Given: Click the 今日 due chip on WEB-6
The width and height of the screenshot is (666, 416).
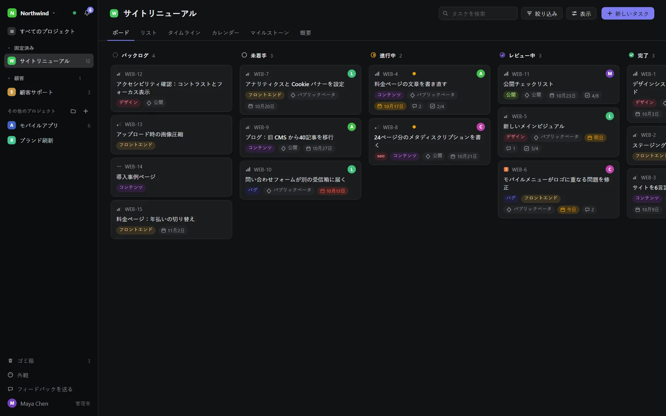Looking at the screenshot, I should coord(568,210).
